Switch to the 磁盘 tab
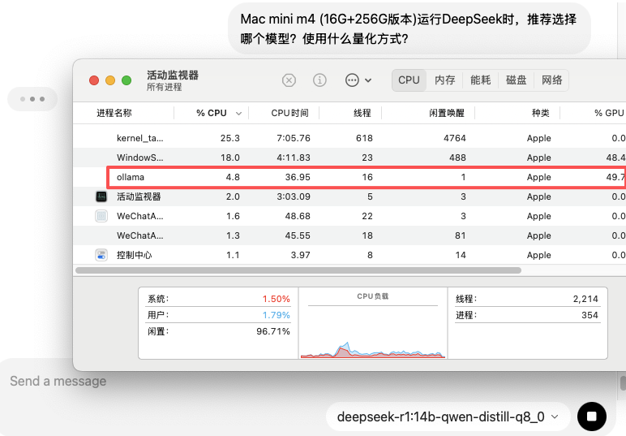 (x=517, y=80)
